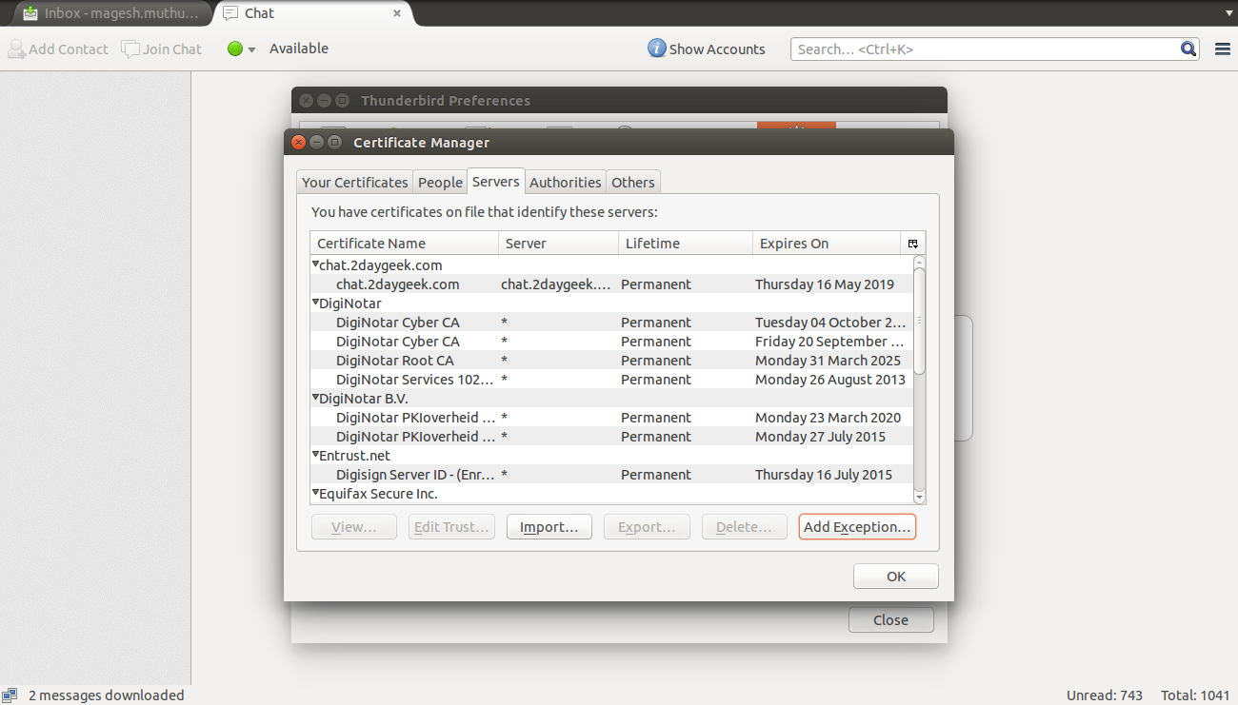Open the tab list dropdown arrow
The width and height of the screenshot is (1238, 705).
[1228, 13]
